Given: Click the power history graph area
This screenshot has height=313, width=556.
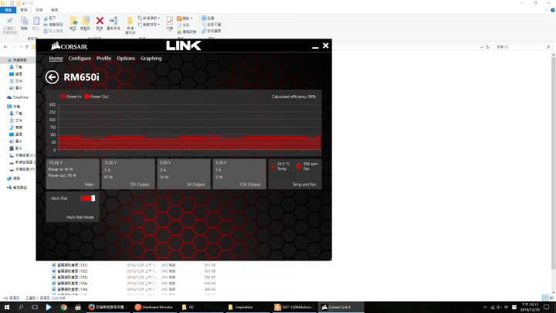Looking at the screenshot, I should pyautogui.click(x=189, y=127).
